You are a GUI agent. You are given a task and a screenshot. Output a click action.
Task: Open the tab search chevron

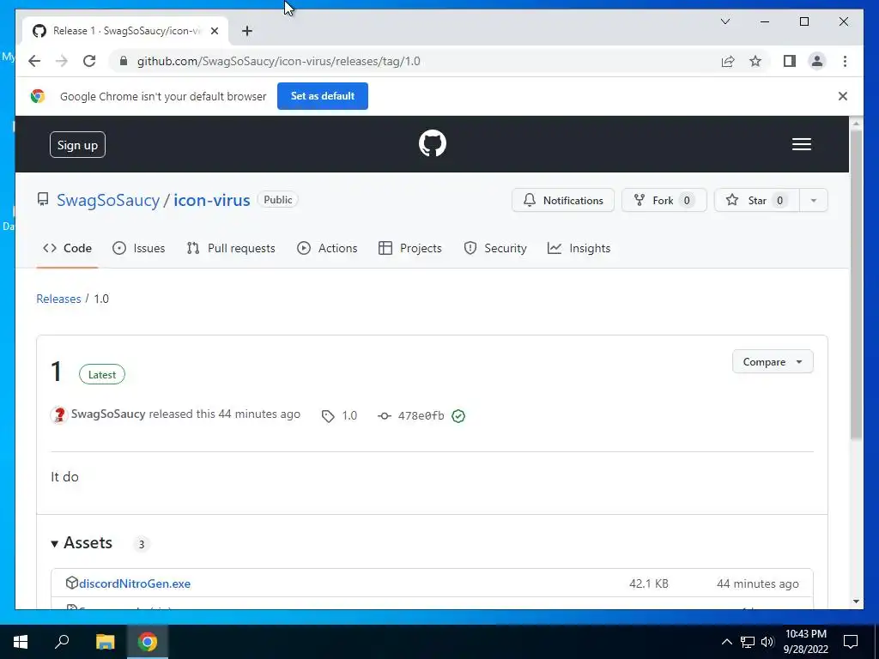[x=725, y=21]
